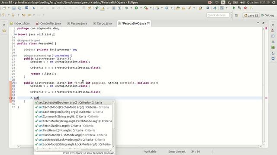Click the Skip All Breakpoints cursor icon
The width and height of the screenshot is (277, 155).
point(34,8)
